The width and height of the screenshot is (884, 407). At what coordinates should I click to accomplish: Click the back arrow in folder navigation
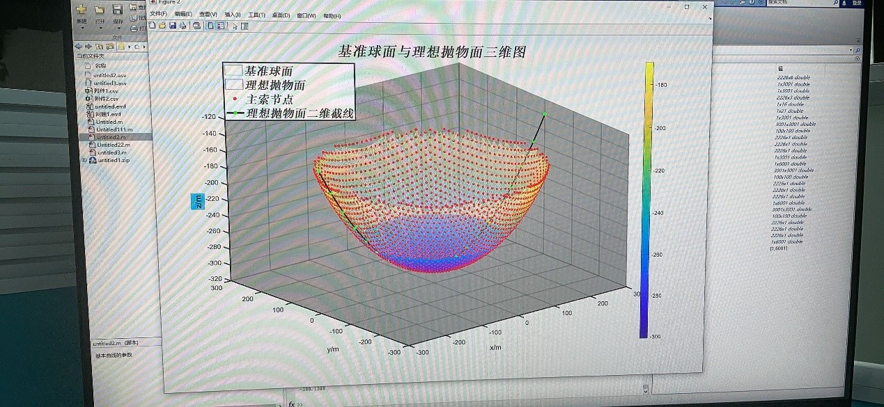click(x=78, y=47)
